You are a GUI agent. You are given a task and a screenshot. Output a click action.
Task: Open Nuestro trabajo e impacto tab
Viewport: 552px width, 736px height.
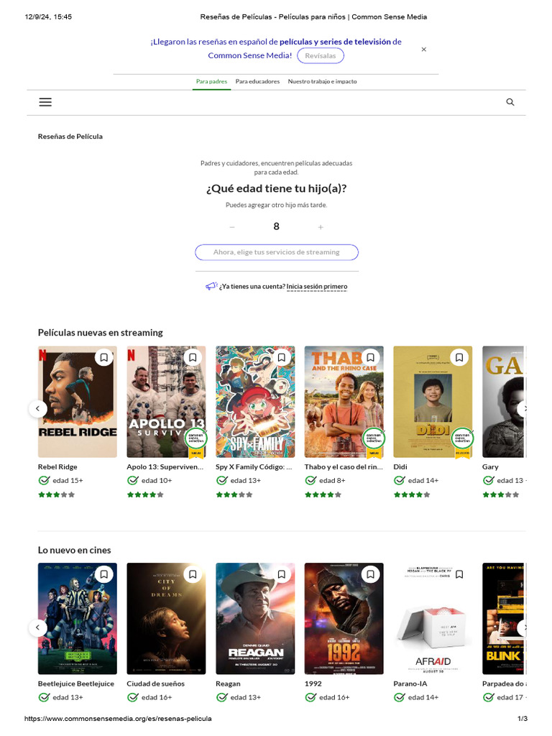coord(322,81)
